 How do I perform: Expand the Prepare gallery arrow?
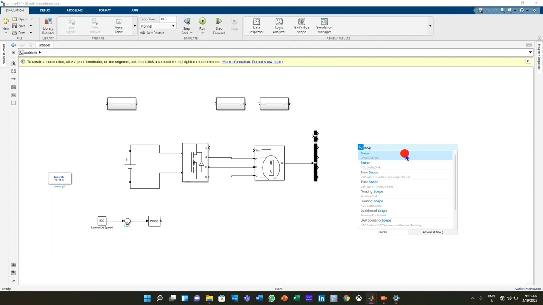point(134,26)
